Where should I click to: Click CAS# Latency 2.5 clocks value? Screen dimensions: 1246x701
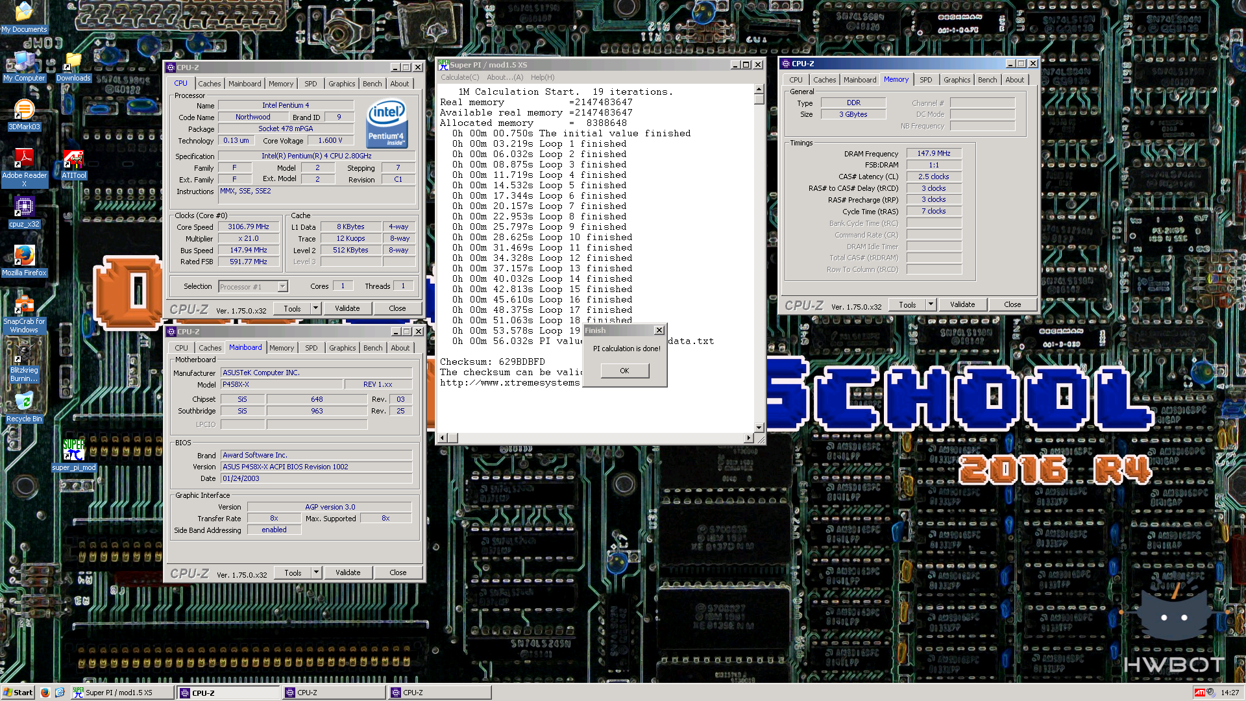tap(933, 177)
